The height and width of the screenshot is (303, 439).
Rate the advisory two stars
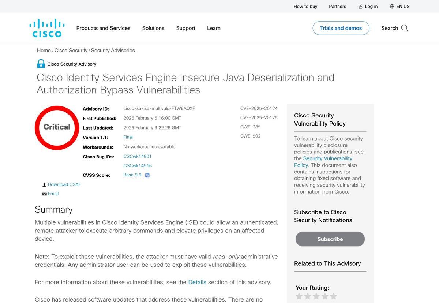(308, 296)
